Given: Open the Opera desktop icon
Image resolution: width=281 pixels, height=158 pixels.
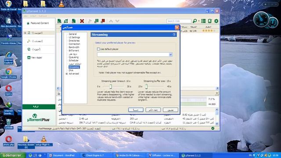Looking at the screenshot, I should [9, 90].
